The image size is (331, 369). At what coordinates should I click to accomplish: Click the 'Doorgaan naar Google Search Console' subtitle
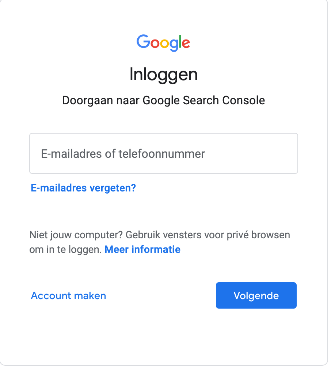[x=164, y=100]
